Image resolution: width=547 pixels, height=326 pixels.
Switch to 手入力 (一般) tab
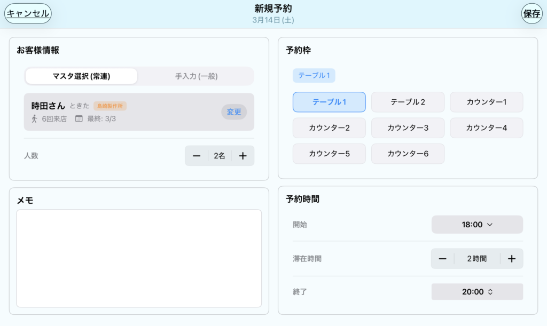[x=196, y=76]
